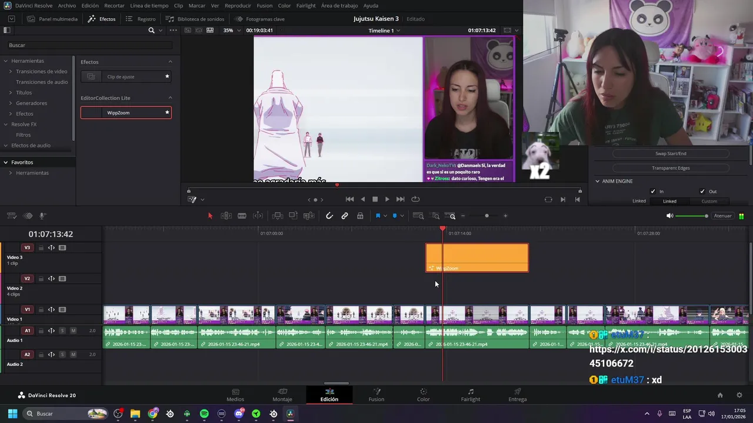
Task: Collapse the Herramientas tree section
Action: pyautogui.click(x=6, y=61)
